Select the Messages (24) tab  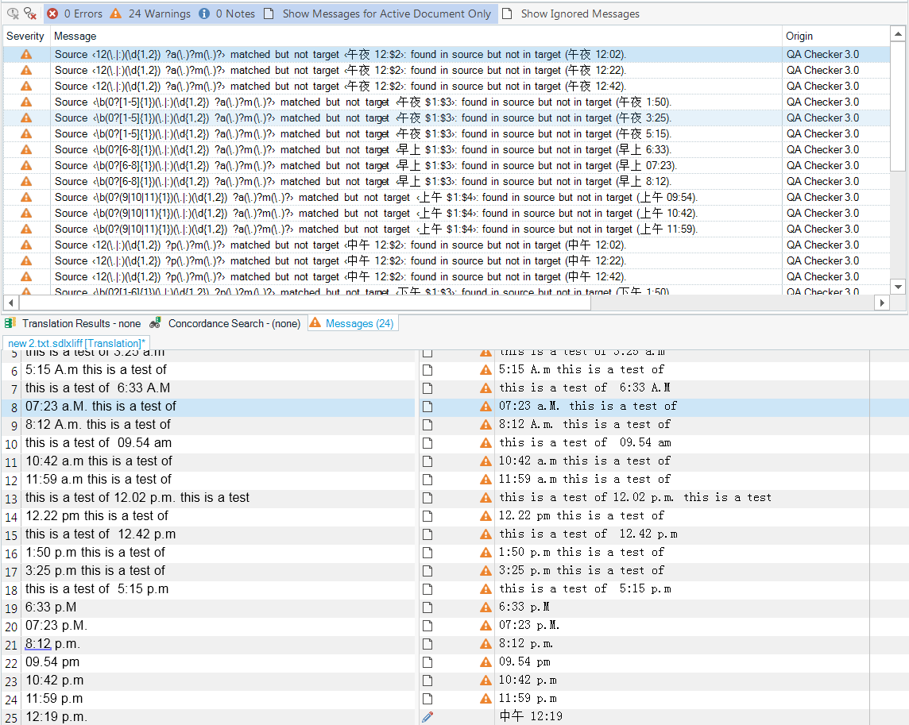(351, 323)
